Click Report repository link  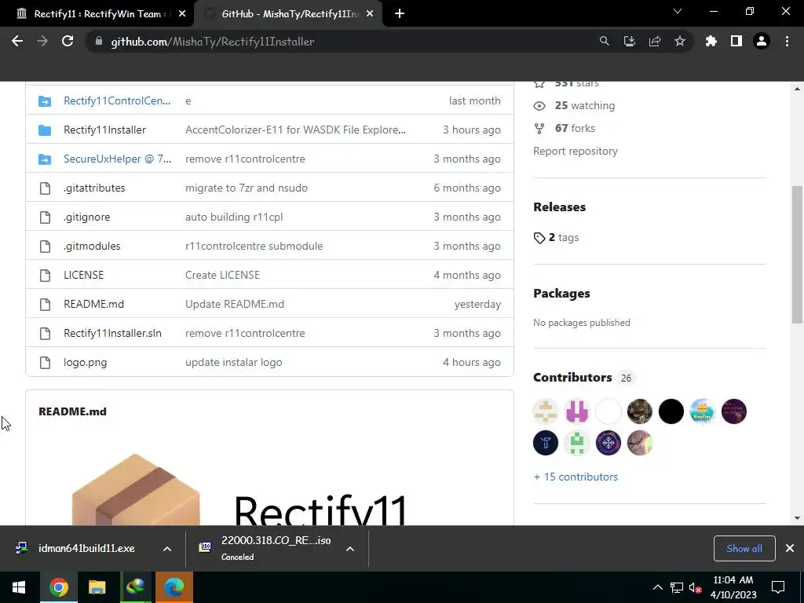[576, 152]
